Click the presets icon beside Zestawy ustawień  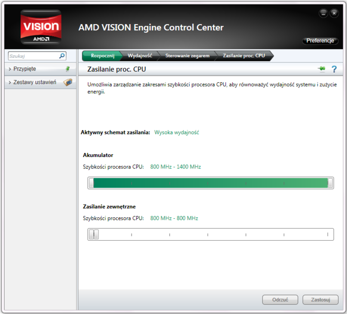68,82
